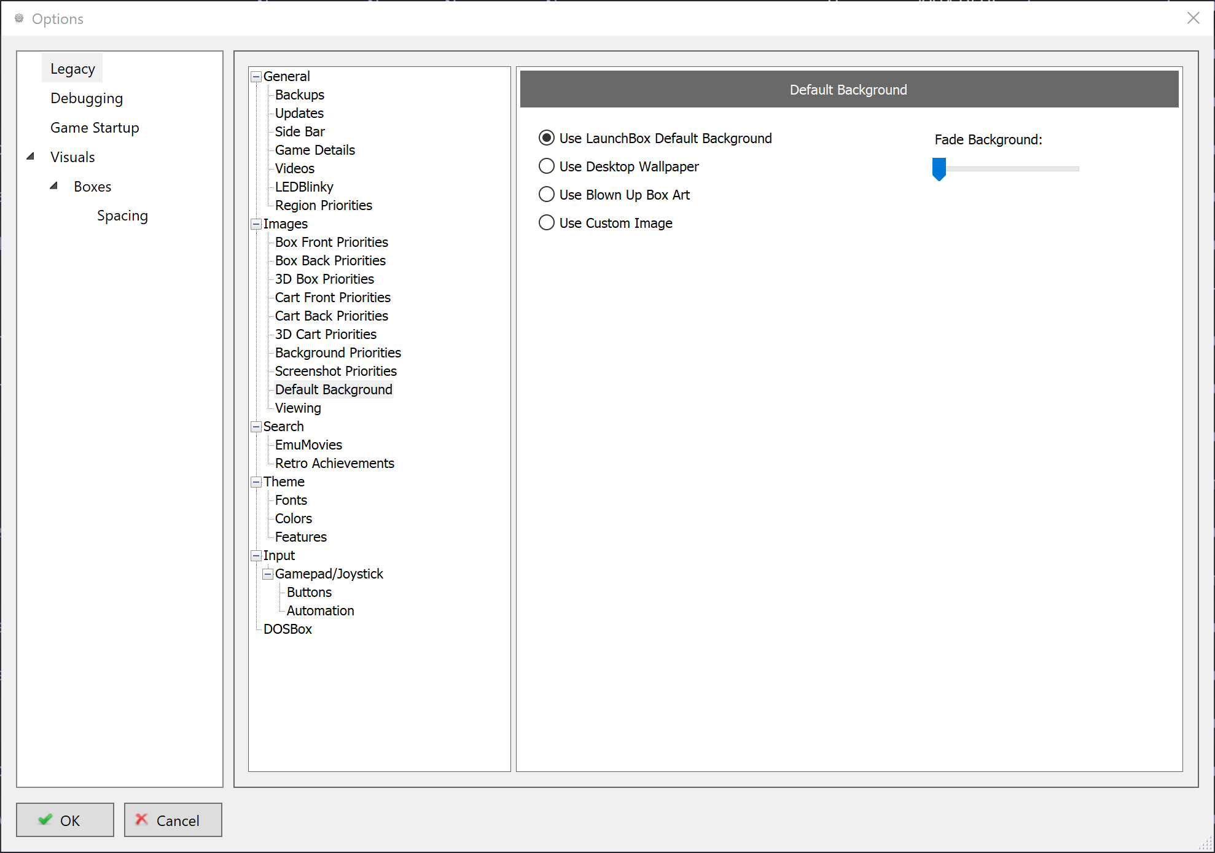Click the Input label in the tree

pyautogui.click(x=279, y=556)
